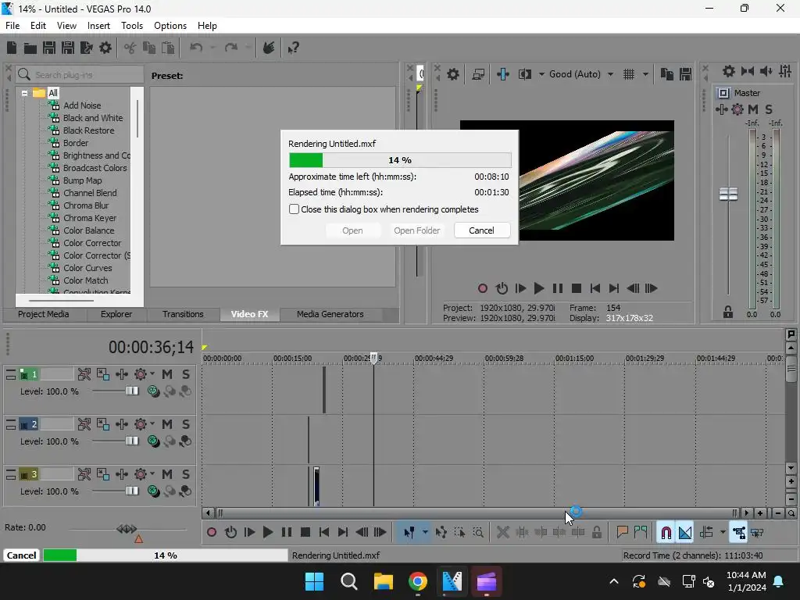This screenshot has width=800, height=600.
Task: Open Preview window properties gear icon
Action: pos(452,74)
